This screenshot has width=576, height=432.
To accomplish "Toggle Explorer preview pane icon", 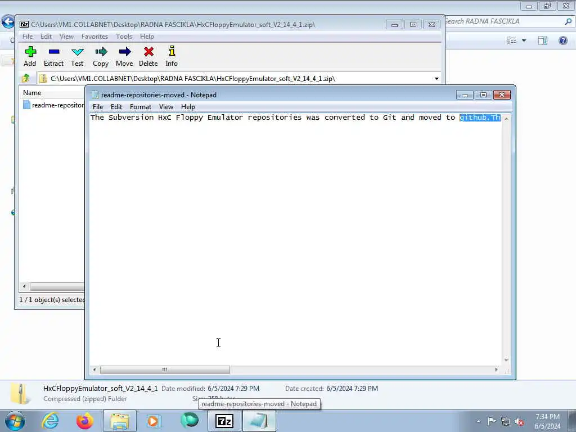I will tap(543, 40).
